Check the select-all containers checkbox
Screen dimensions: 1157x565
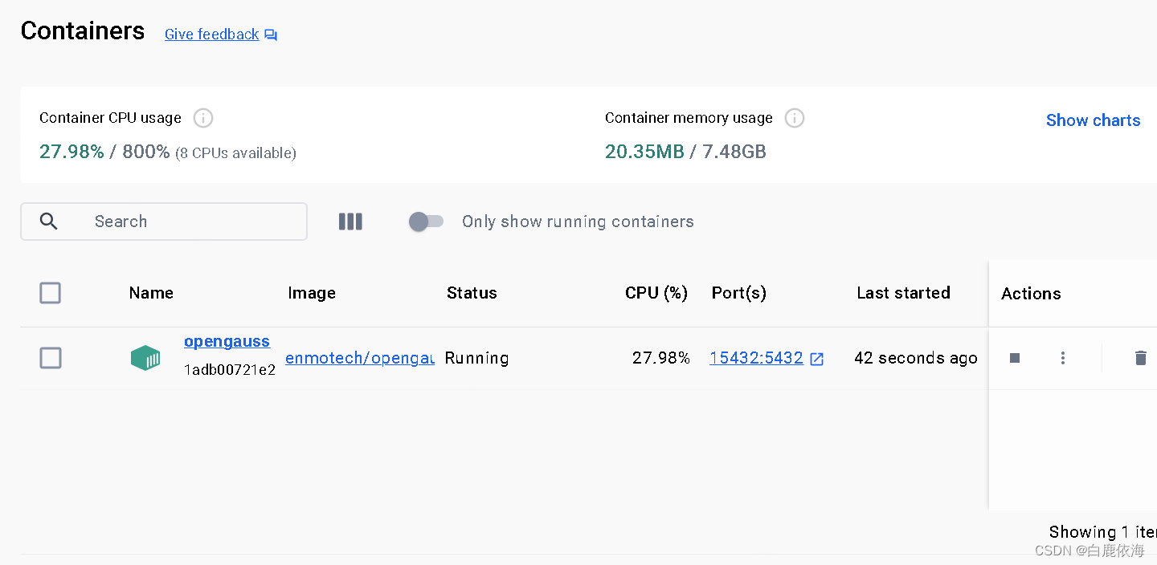(50, 293)
